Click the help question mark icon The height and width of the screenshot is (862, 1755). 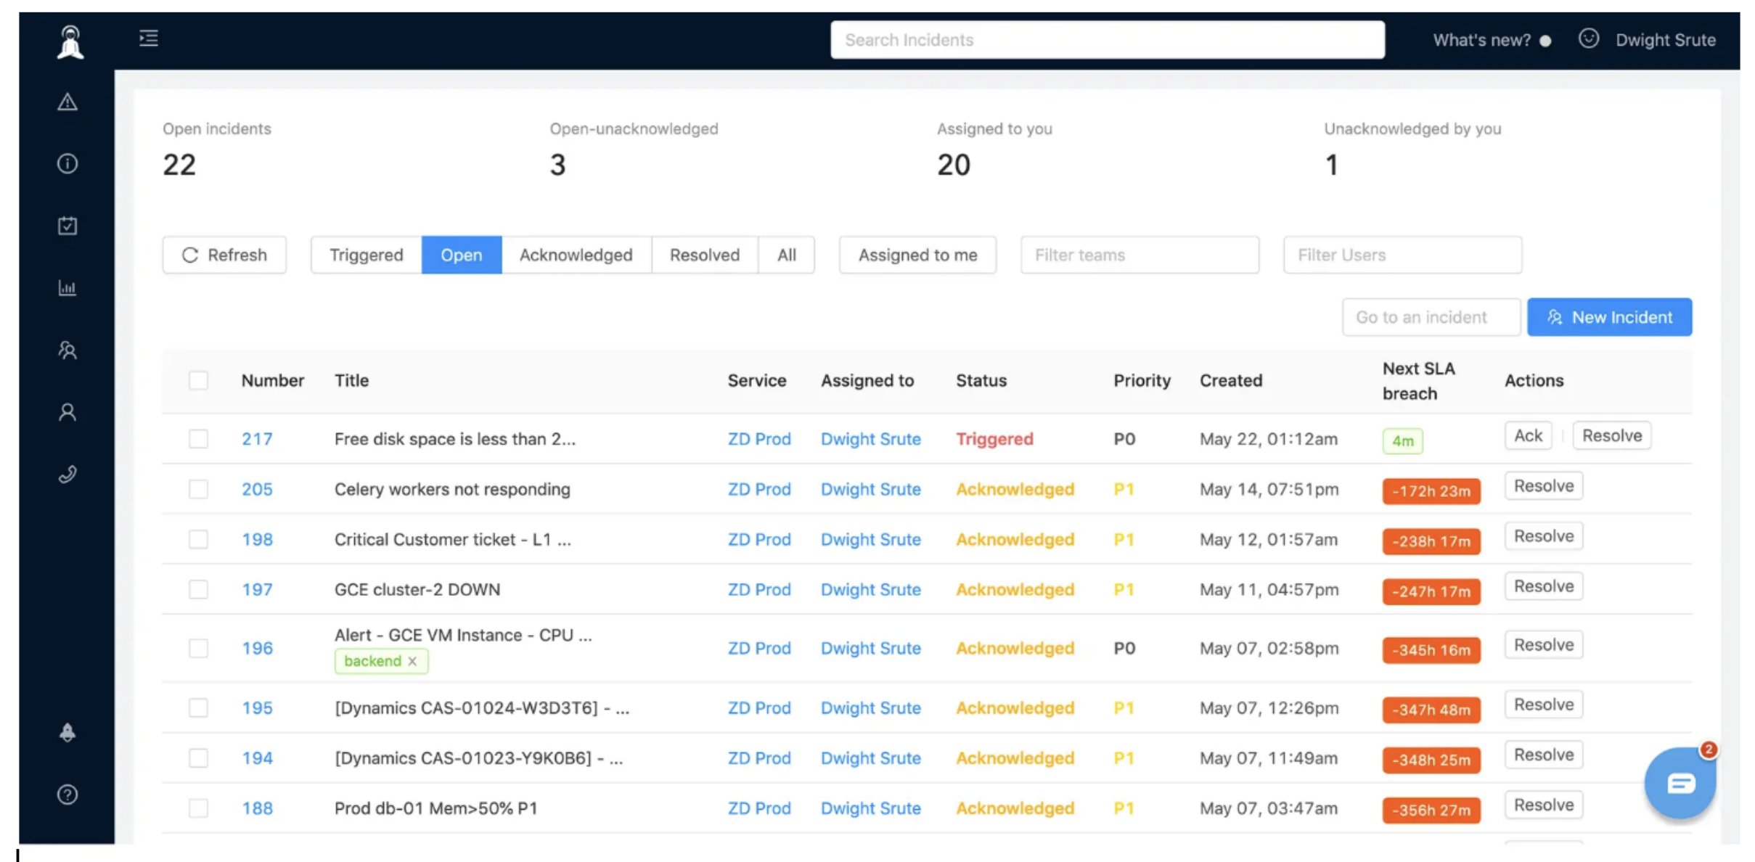(x=67, y=795)
